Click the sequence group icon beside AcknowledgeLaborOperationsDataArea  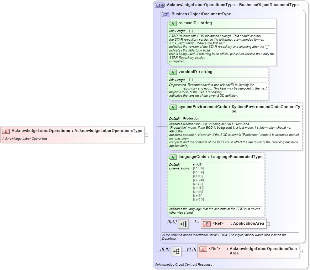pyautogui.click(x=176, y=251)
